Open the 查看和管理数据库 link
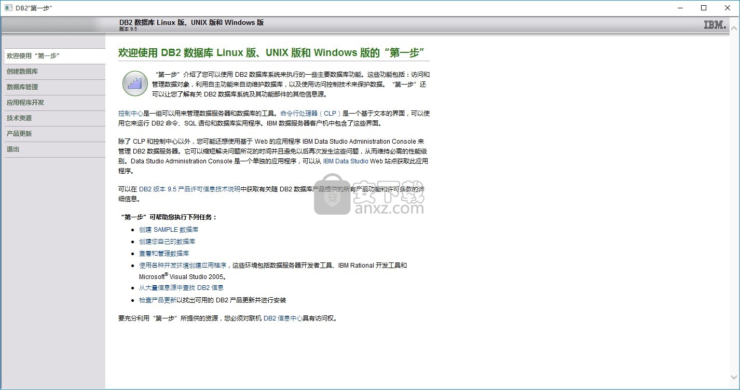 [164, 254]
